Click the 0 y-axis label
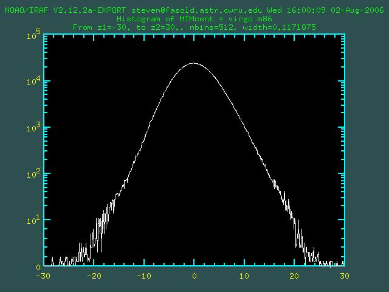The image size is (389, 292). click(38, 268)
